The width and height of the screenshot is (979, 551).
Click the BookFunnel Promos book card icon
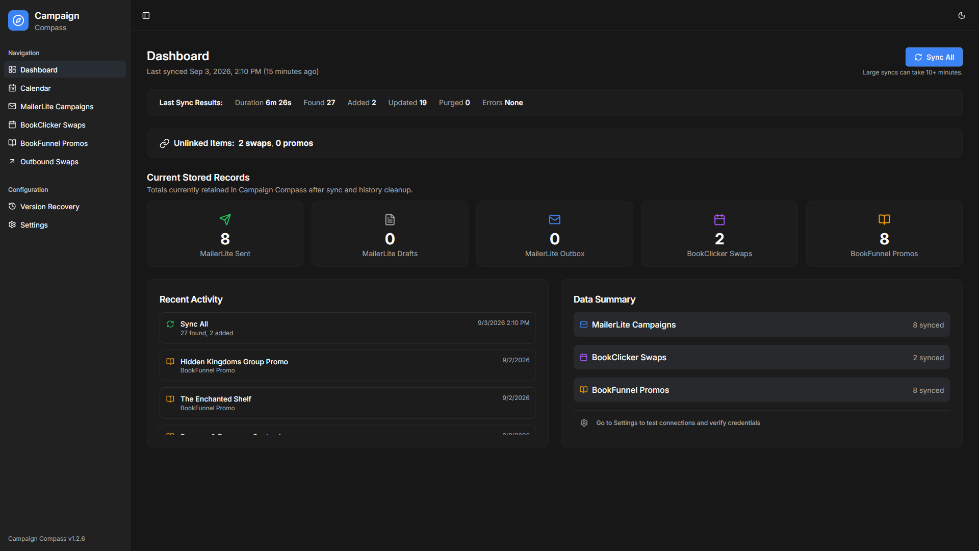884,219
